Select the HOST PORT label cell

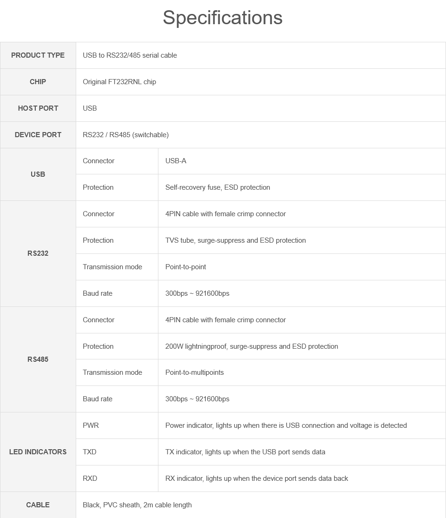(38, 108)
